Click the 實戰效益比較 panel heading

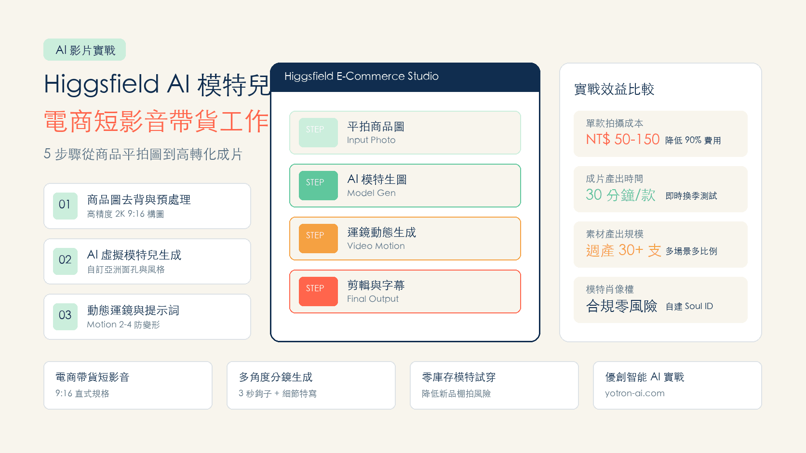(614, 89)
